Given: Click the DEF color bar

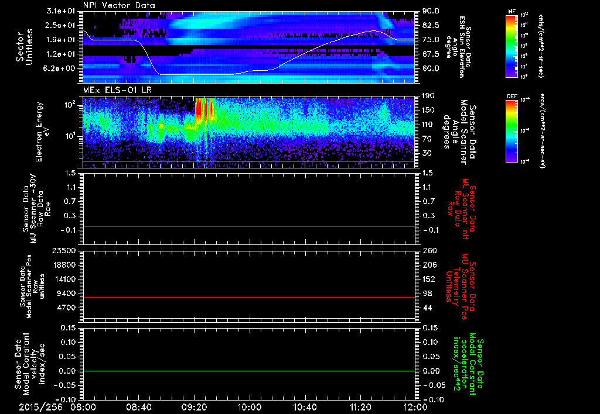Looking at the screenshot, I should [x=512, y=131].
